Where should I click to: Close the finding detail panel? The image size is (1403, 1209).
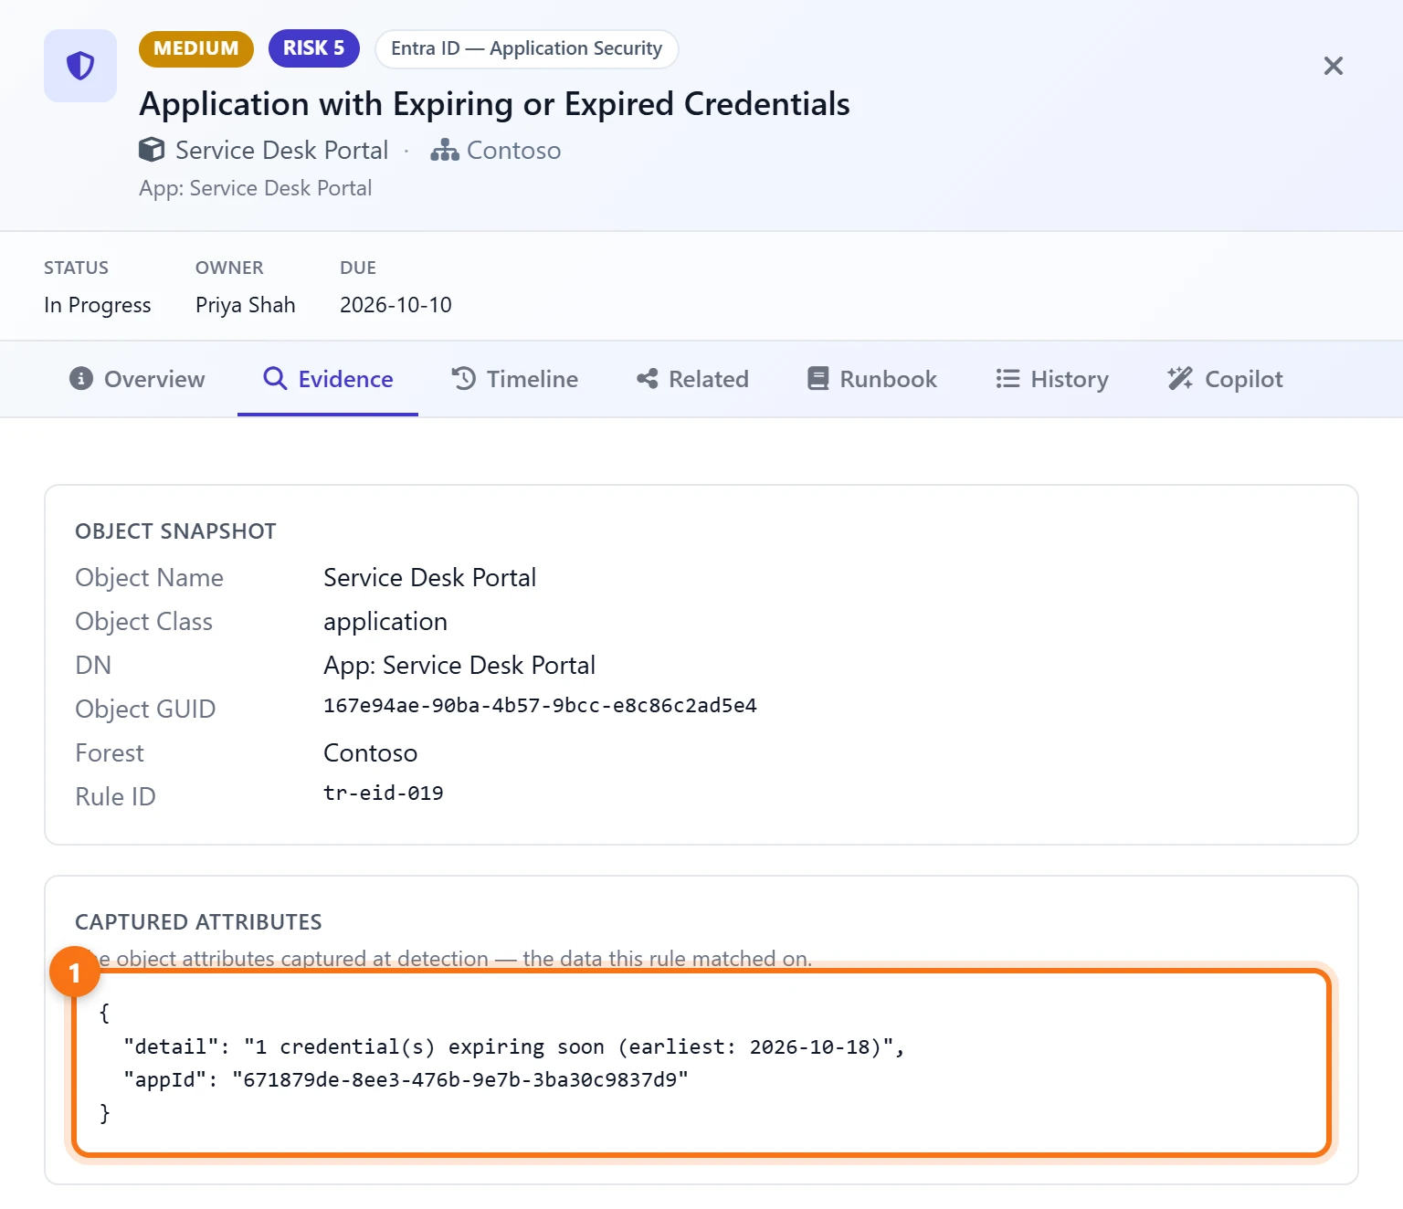pos(1334,66)
